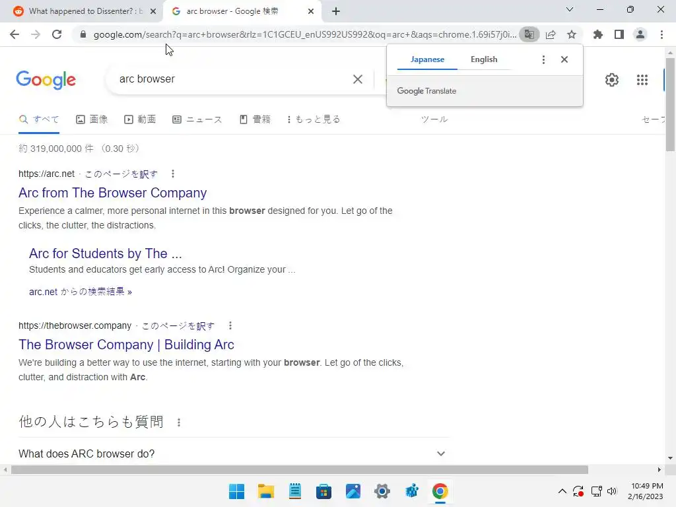The image size is (676, 507).
Task: Close the Google Translate popup
Action: pyautogui.click(x=564, y=59)
